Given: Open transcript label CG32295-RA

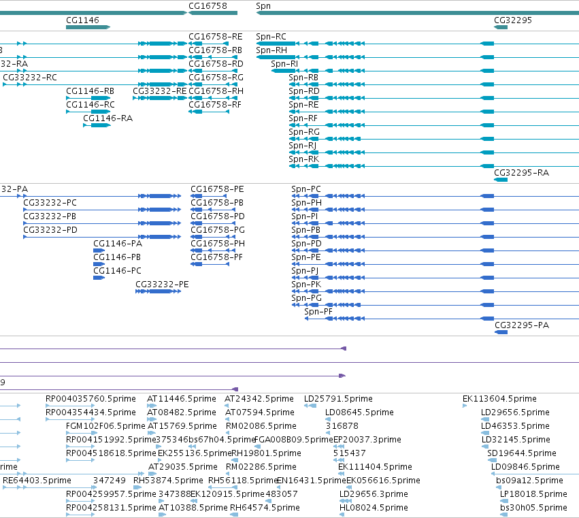Looking at the screenshot, I should pos(521,172).
